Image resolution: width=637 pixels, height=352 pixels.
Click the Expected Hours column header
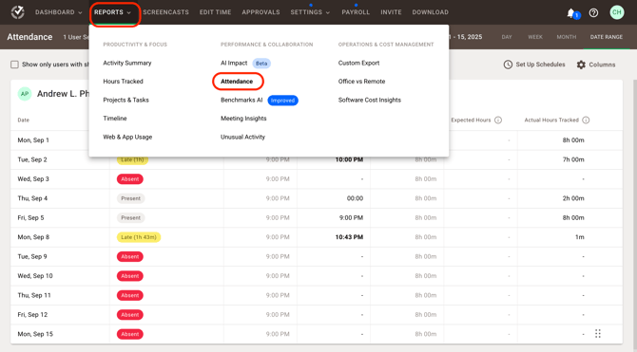coord(471,120)
